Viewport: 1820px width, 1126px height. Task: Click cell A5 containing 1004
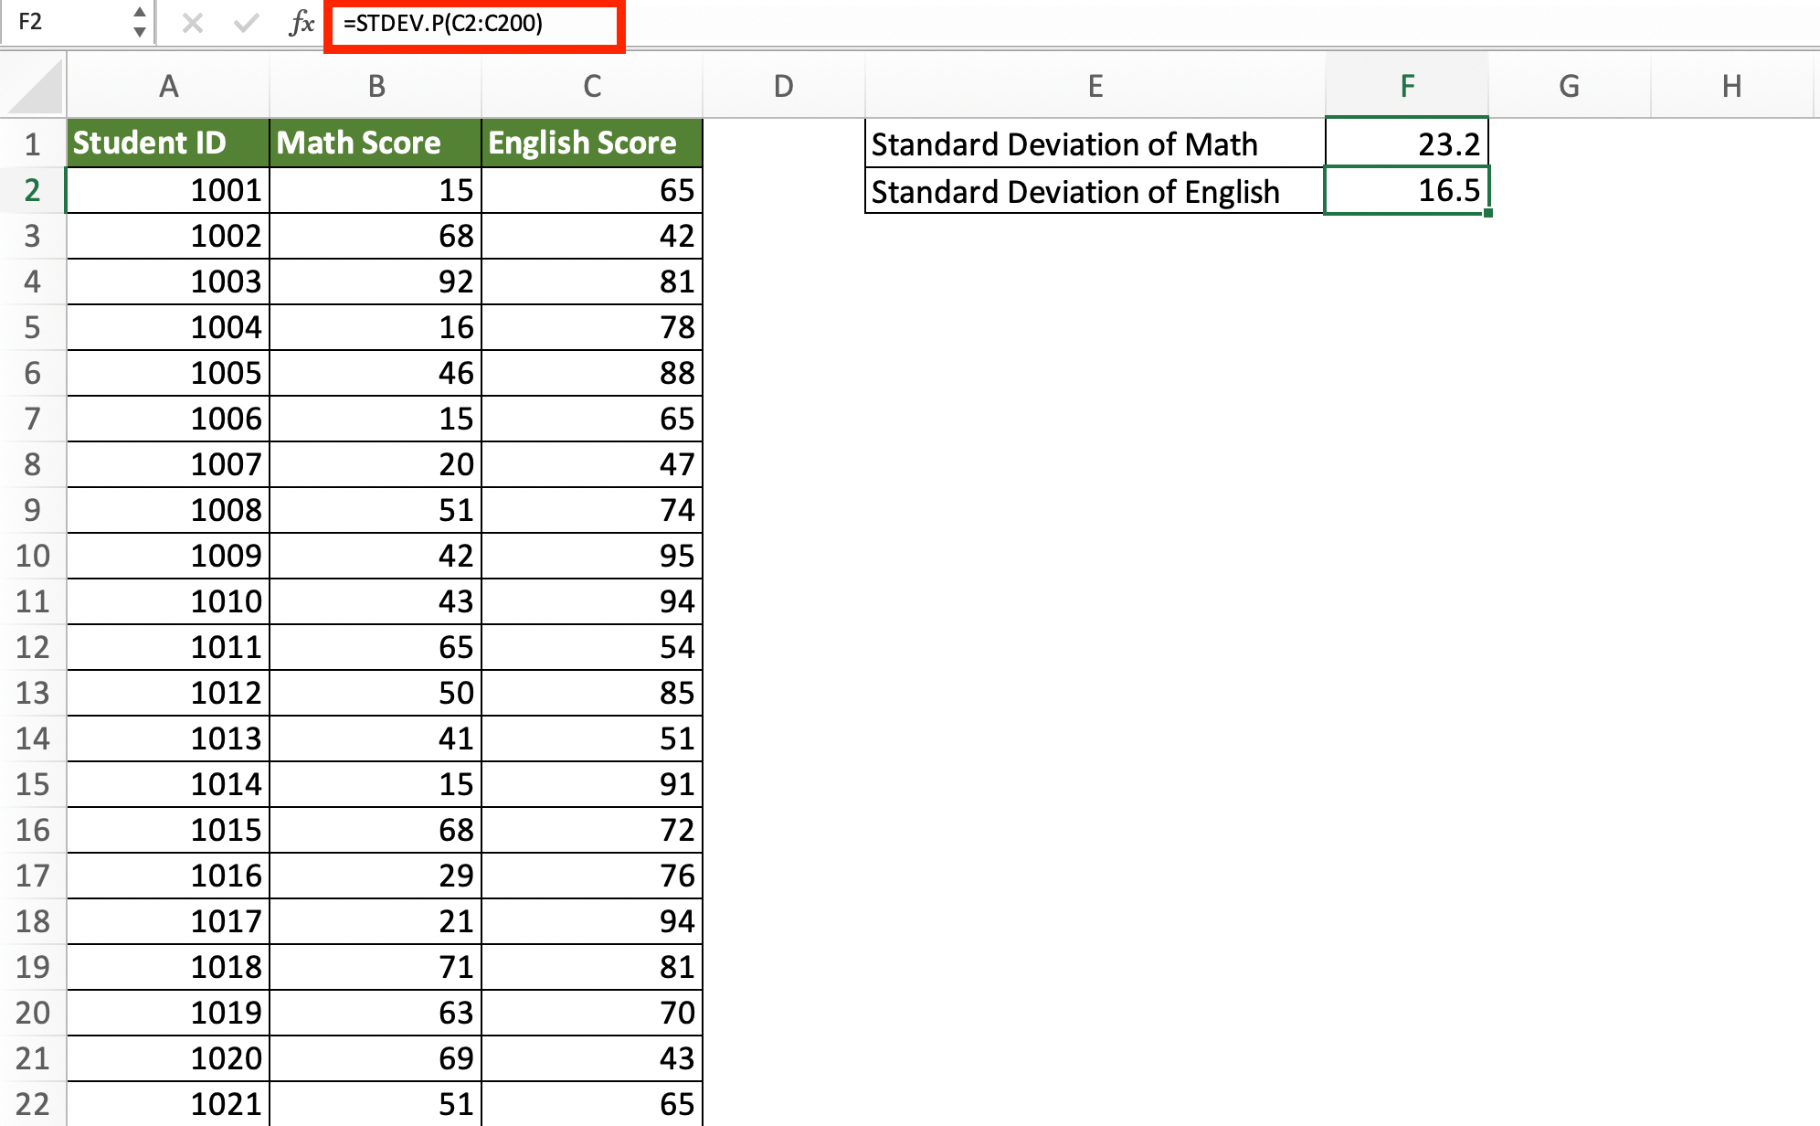click(167, 326)
